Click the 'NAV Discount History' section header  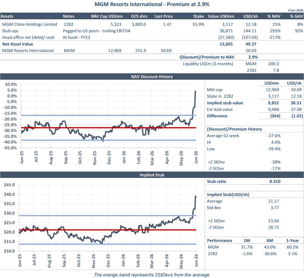click(152, 77)
